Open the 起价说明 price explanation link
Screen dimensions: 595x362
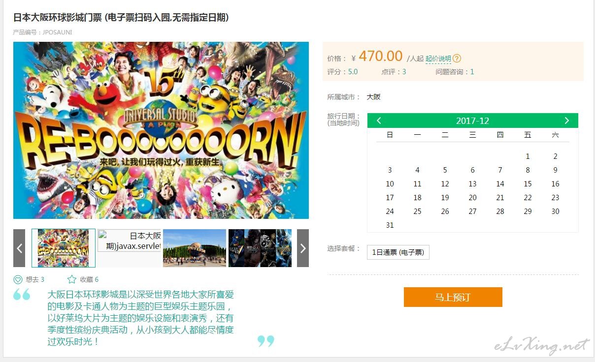(x=438, y=59)
